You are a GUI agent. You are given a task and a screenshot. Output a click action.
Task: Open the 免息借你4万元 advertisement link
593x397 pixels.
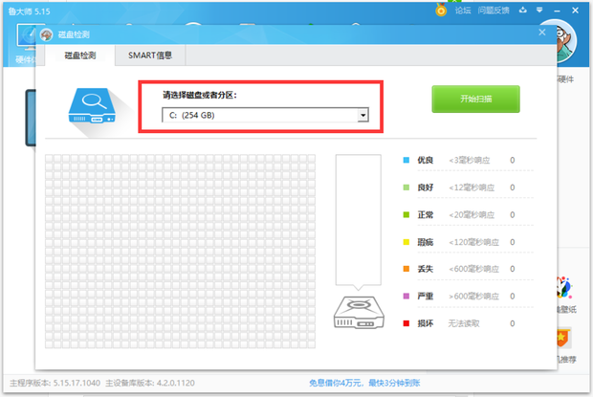click(364, 383)
